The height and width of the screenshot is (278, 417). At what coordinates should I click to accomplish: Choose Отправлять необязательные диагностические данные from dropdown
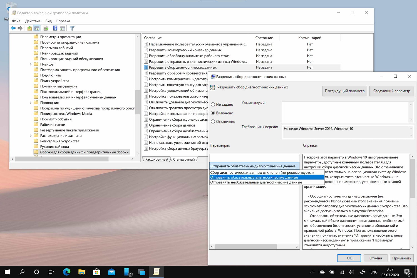256,182
